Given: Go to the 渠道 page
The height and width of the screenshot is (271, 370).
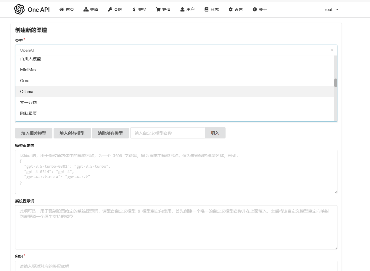Looking at the screenshot, I should [91, 9].
